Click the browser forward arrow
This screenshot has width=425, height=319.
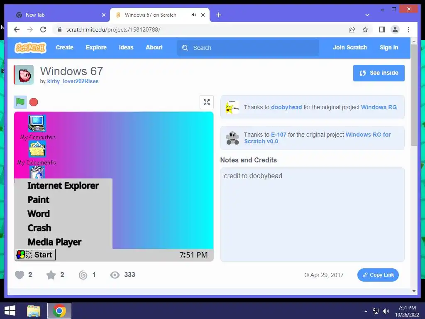point(30,29)
